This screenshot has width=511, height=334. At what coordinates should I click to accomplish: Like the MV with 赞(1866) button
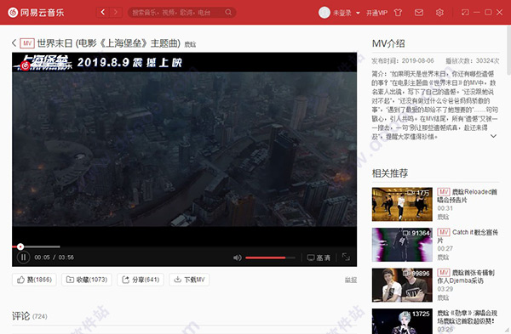click(34, 280)
